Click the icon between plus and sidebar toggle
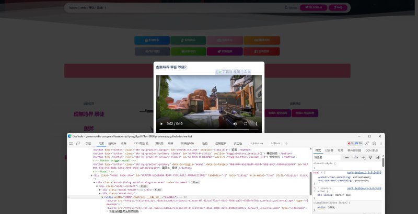The height and width of the screenshot is (214, 418). 370,157
